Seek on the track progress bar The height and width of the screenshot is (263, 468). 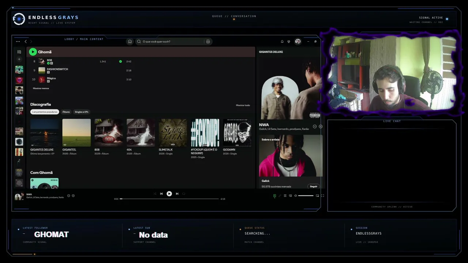(x=169, y=199)
